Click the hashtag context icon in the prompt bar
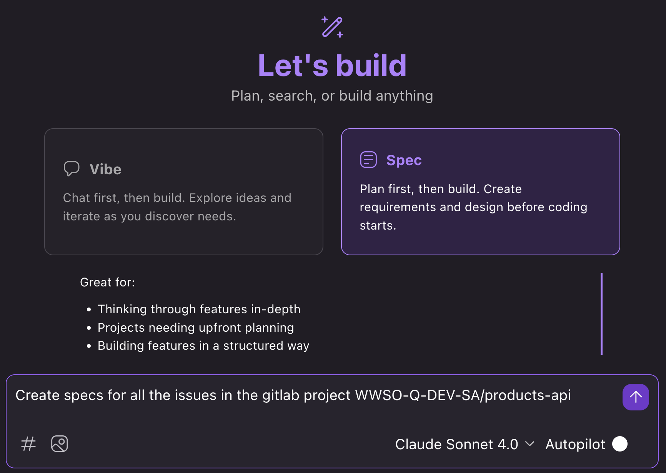Screen dimensions: 666x473 click(x=28, y=444)
